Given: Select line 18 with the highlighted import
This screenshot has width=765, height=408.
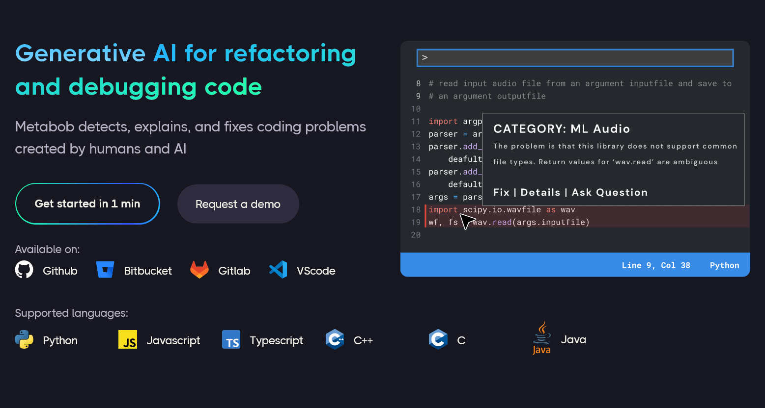Looking at the screenshot, I should pyautogui.click(x=501, y=209).
